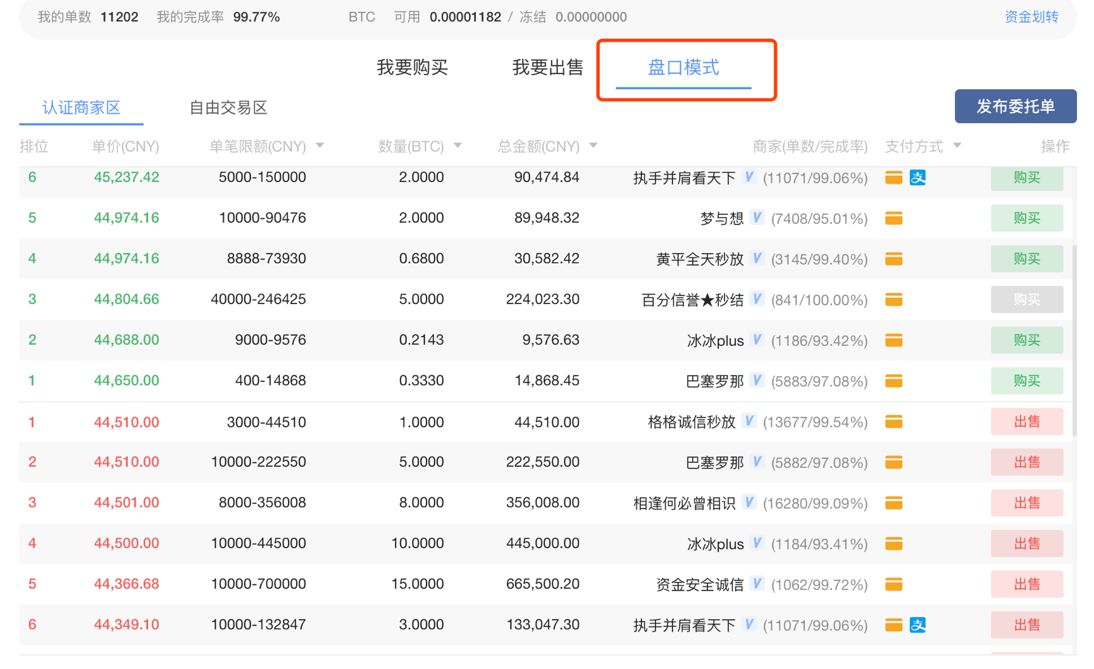1094x669 pixels.
Task: Click Alipay icon in 45,237.42 buy row
Action: point(917,178)
